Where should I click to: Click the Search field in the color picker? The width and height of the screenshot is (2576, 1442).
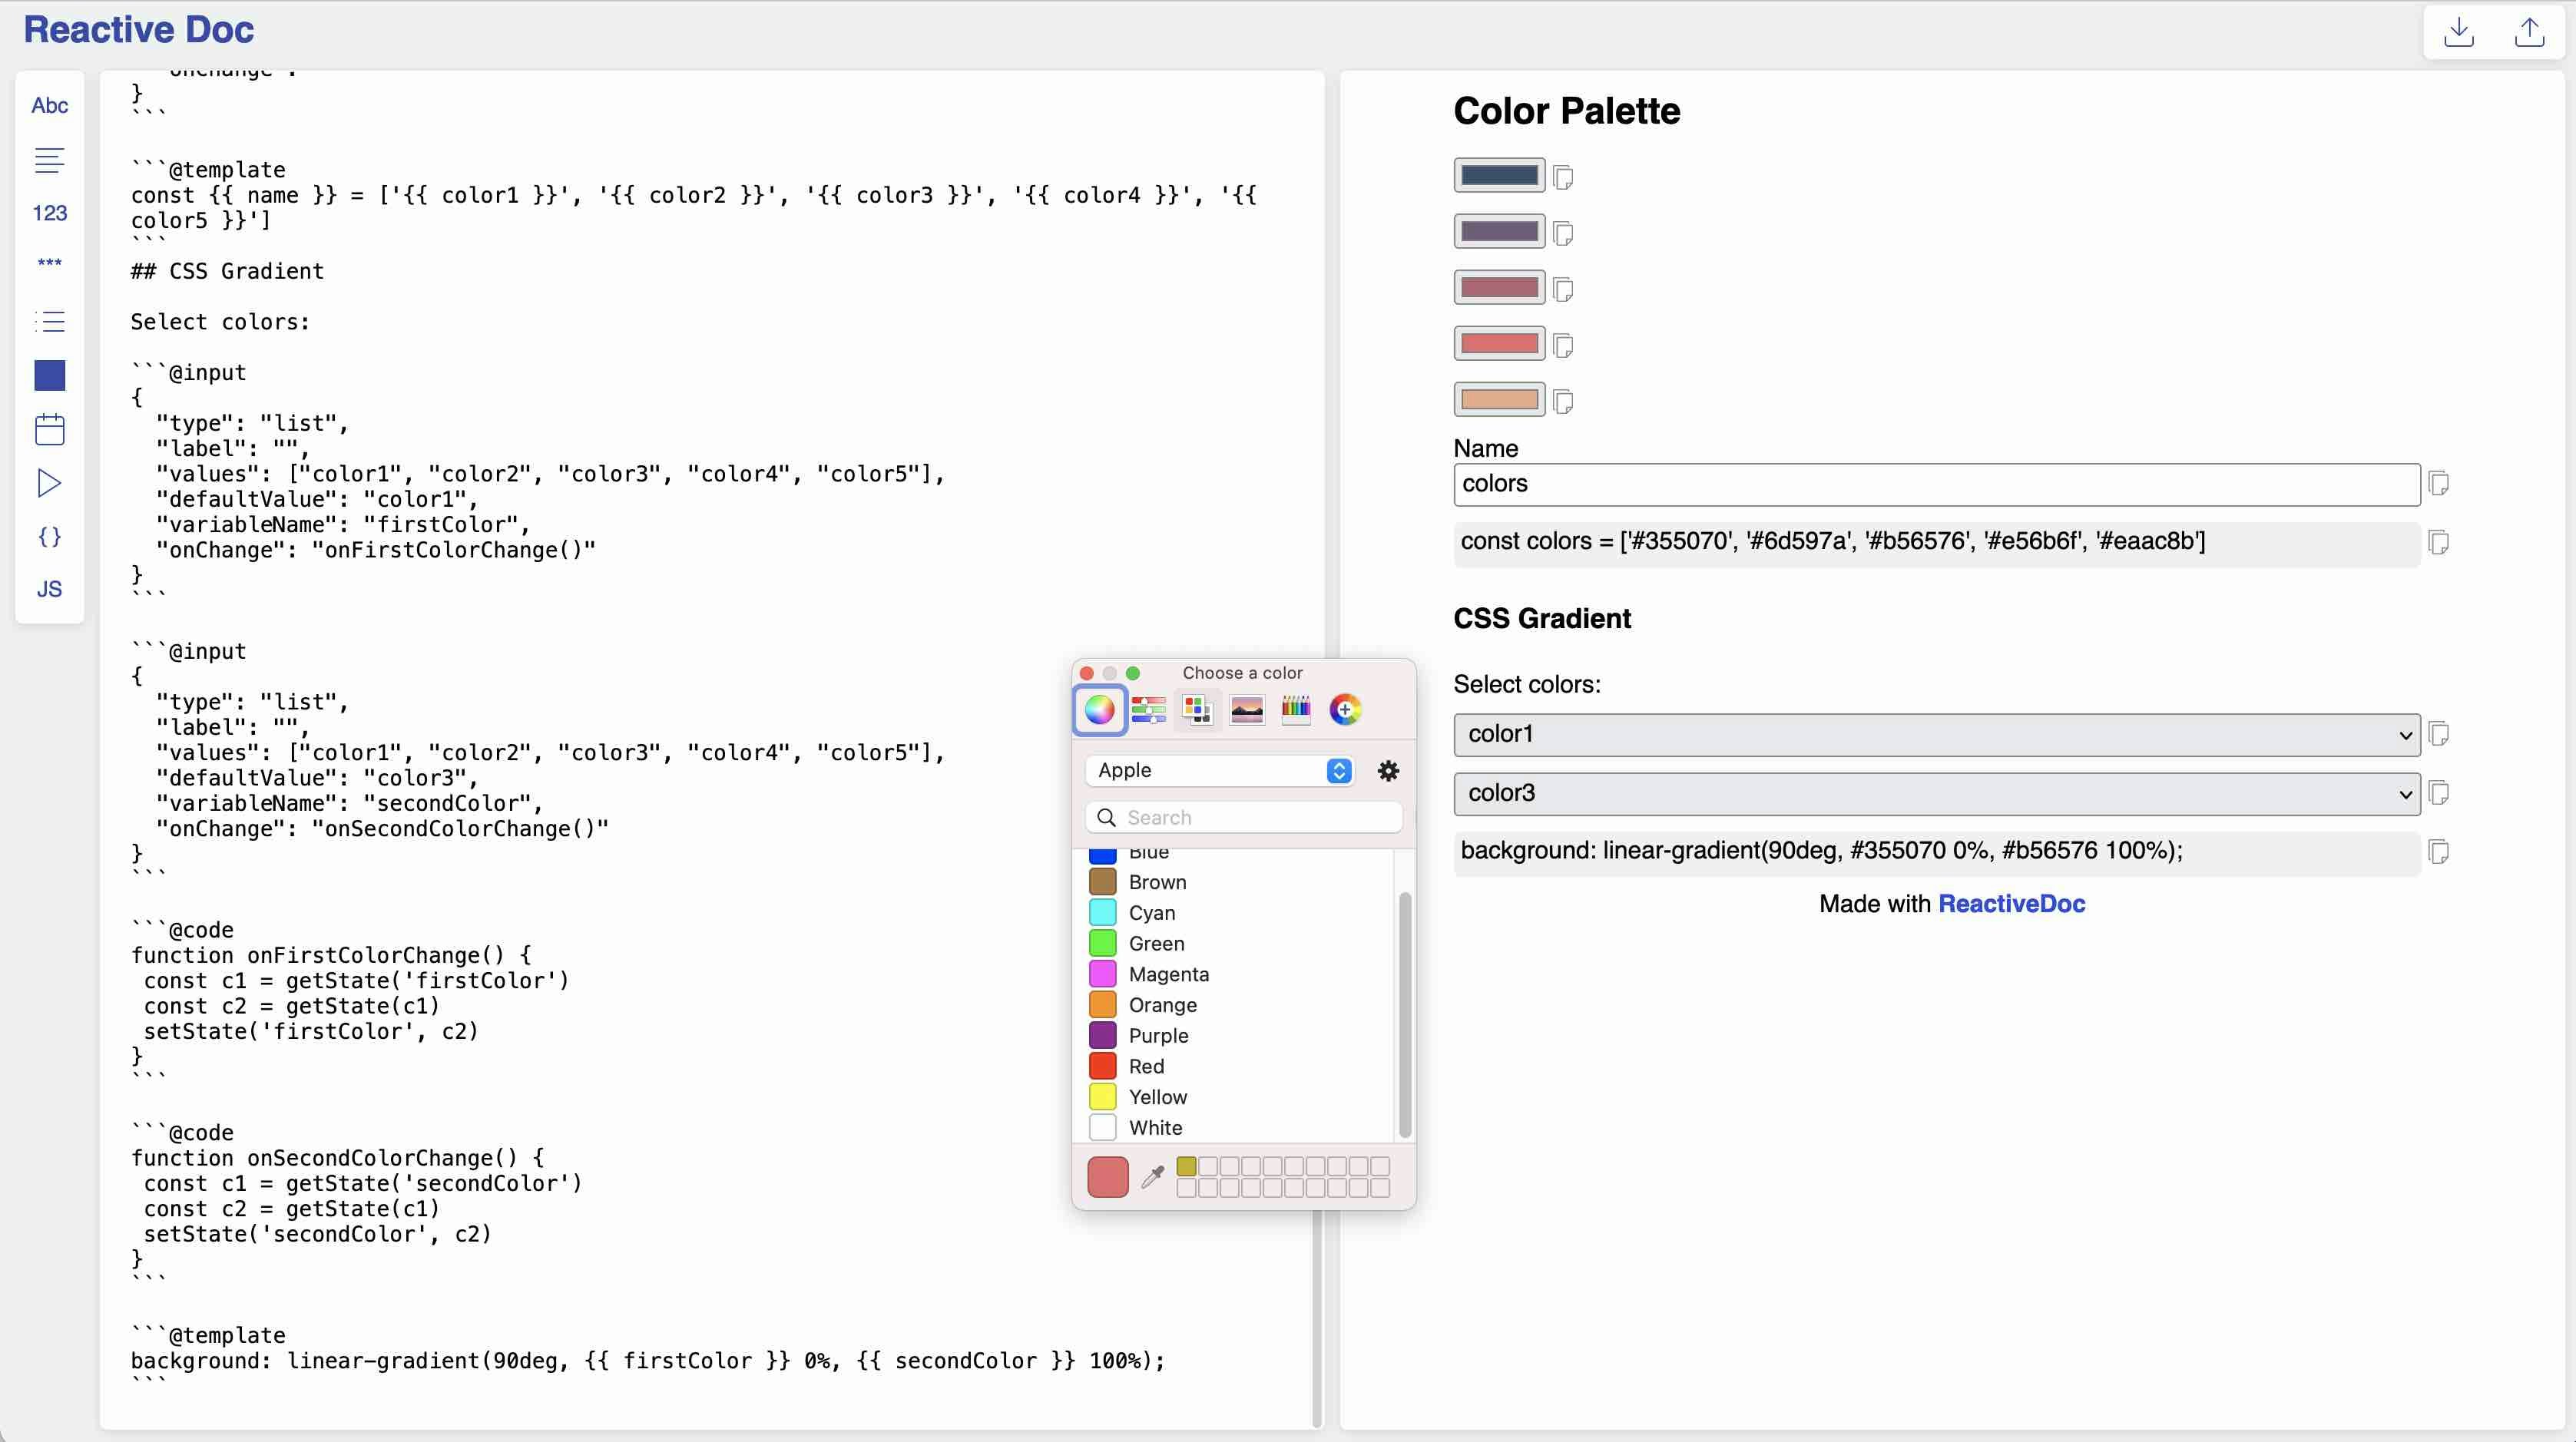1243,817
